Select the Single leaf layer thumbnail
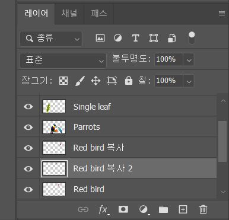Viewport: 229px width, 220px height. [x=54, y=106]
